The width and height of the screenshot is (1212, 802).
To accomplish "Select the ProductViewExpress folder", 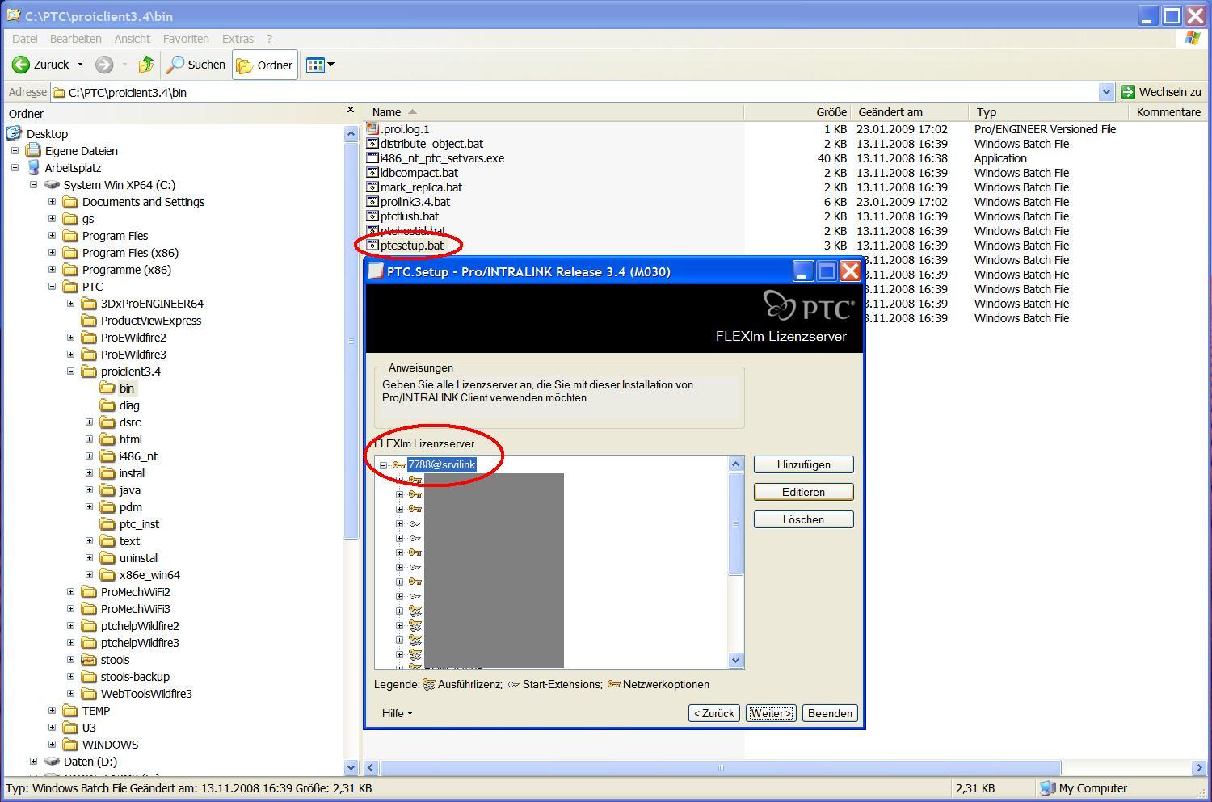I will click(150, 321).
